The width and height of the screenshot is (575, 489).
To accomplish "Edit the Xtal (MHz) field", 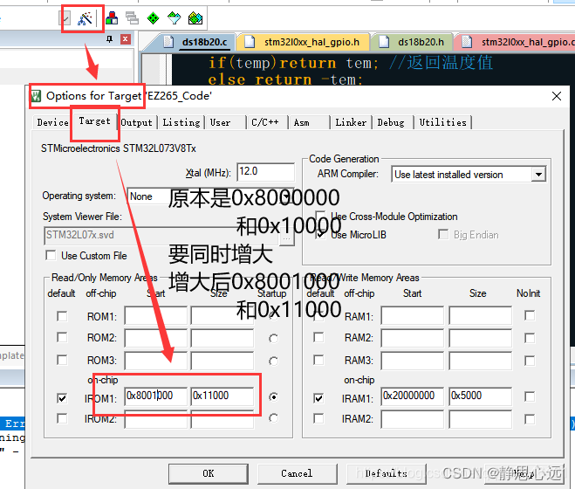I will click(265, 172).
